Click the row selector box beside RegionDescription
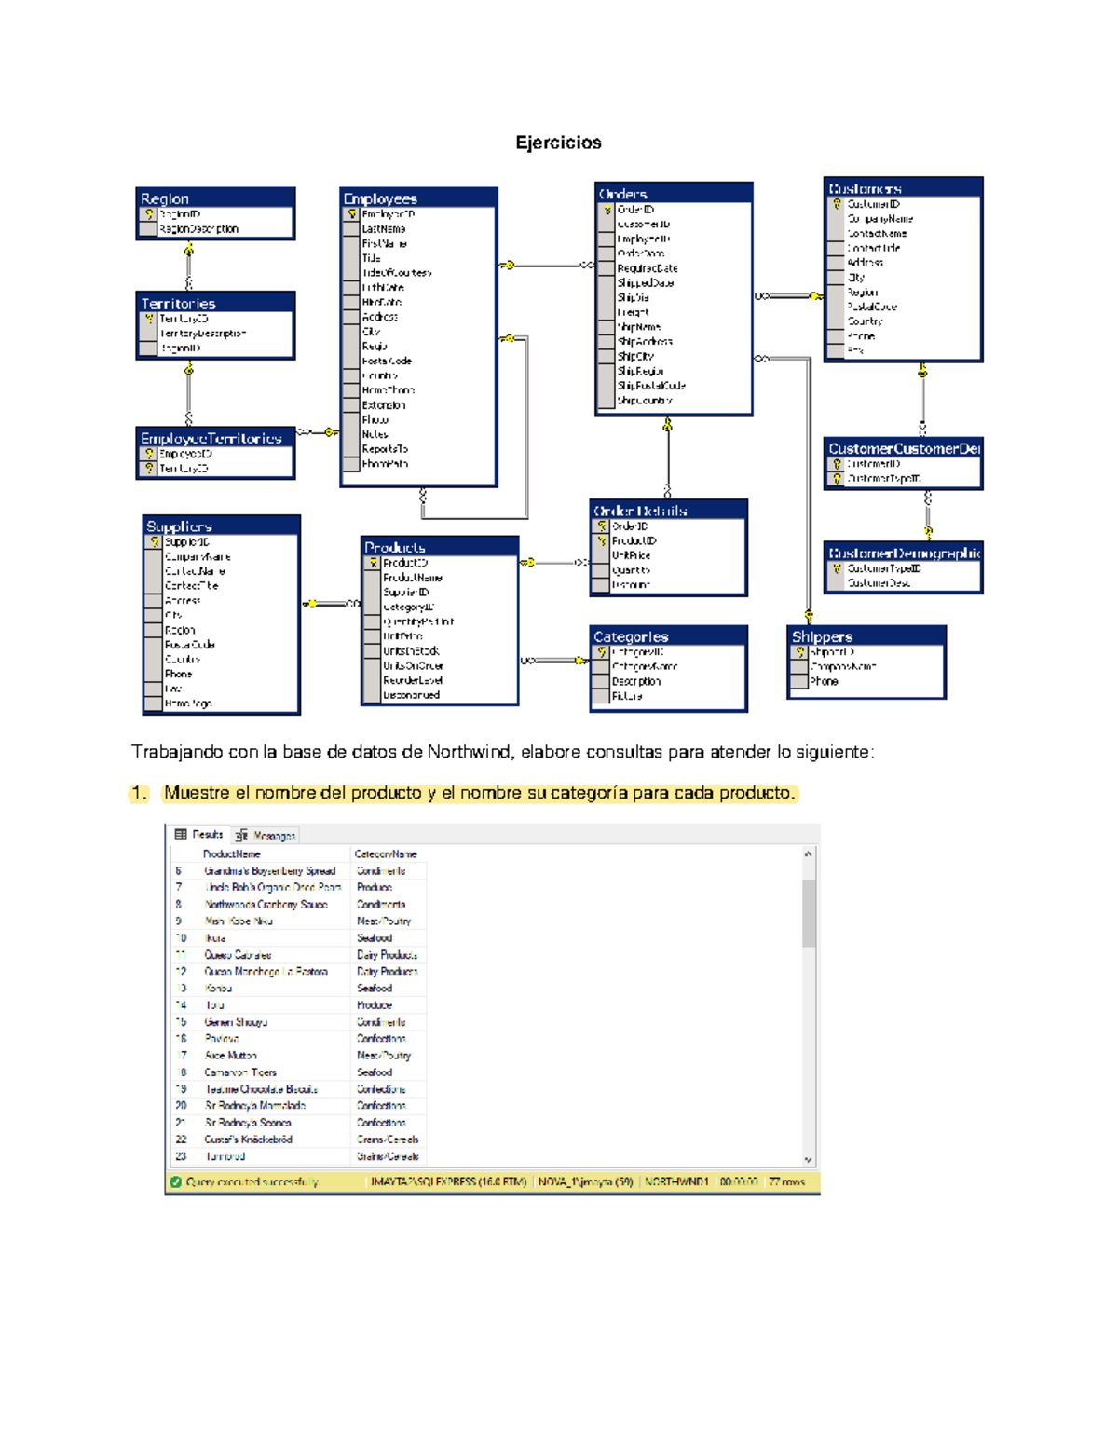 point(148,229)
